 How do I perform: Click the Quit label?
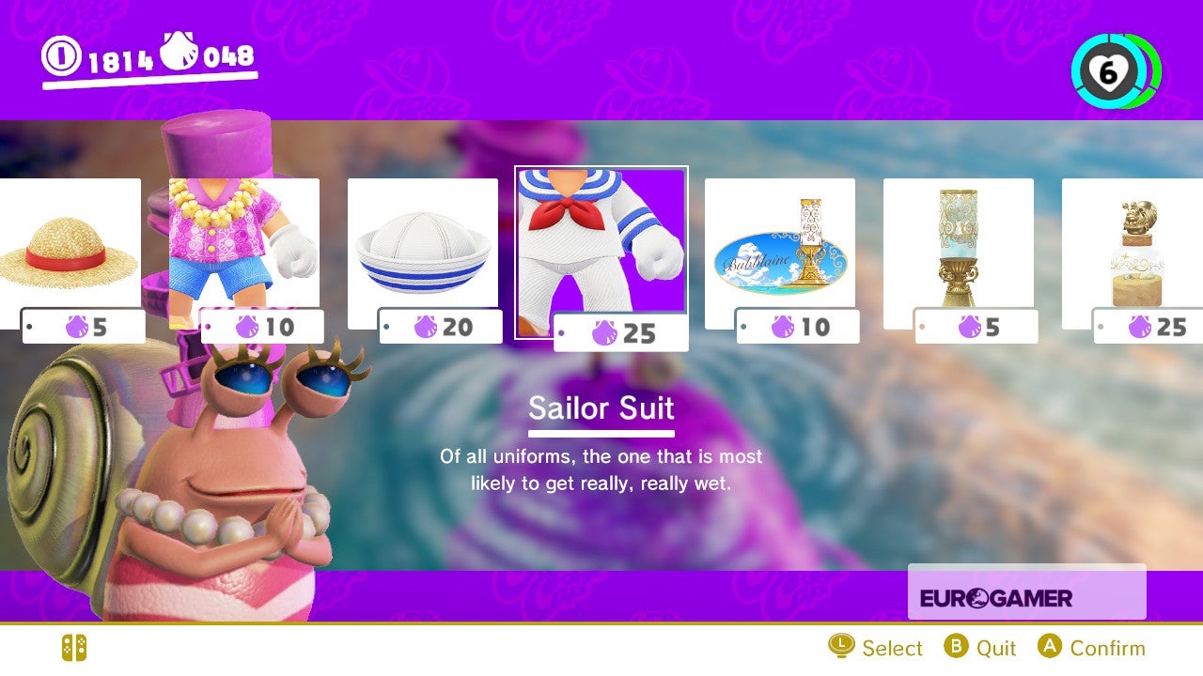[996, 648]
